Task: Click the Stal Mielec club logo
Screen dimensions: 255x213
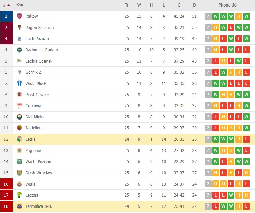Action: pos(20,117)
